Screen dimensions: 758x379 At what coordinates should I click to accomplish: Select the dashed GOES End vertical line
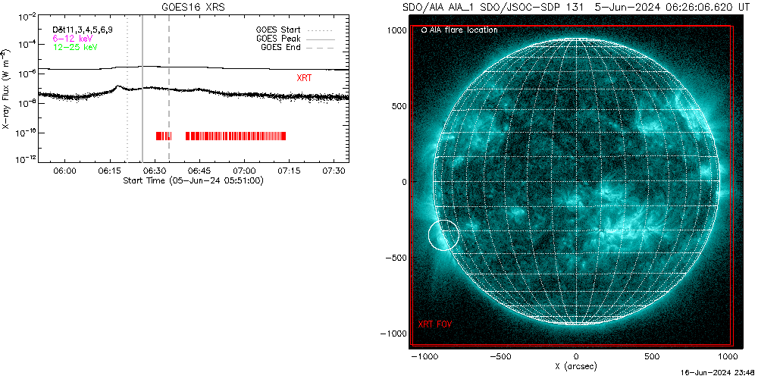[169, 89]
